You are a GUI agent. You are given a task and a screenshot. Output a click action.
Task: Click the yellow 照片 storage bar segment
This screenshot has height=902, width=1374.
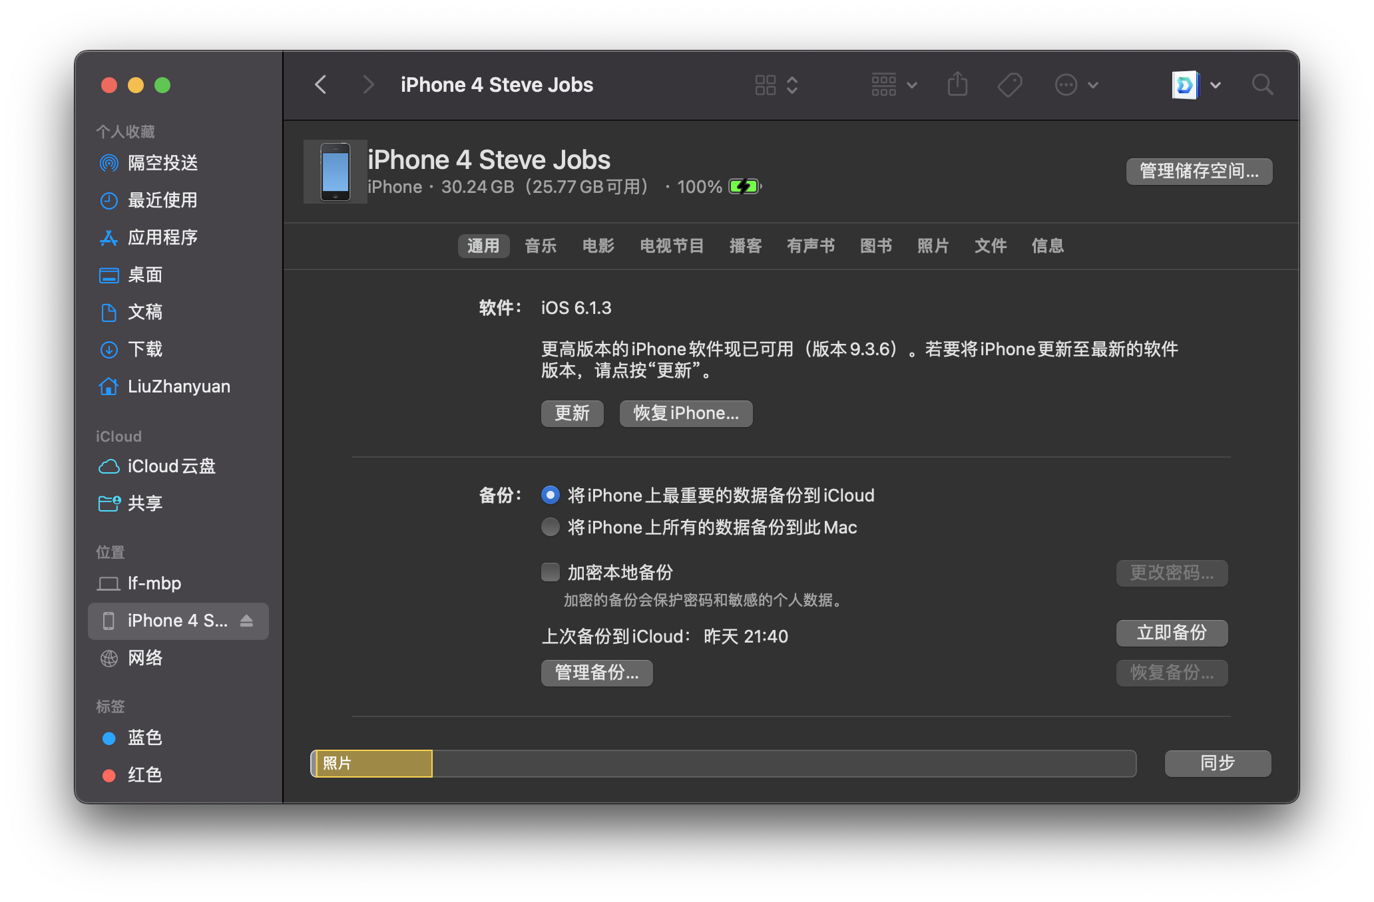pyautogui.click(x=373, y=764)
